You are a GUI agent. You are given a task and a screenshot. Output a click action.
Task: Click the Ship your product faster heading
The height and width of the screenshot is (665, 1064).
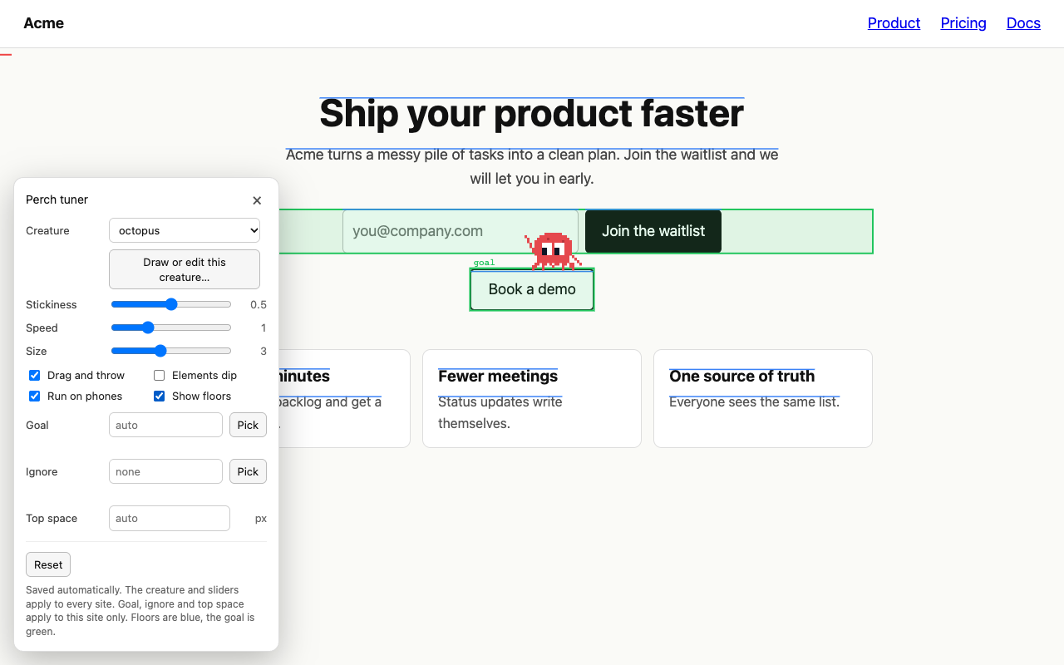(532, 114)
